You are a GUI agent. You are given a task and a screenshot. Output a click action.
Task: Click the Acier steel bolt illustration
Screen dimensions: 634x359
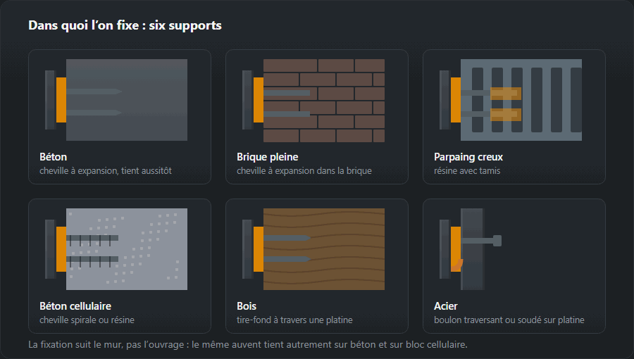tap(471, 249)
